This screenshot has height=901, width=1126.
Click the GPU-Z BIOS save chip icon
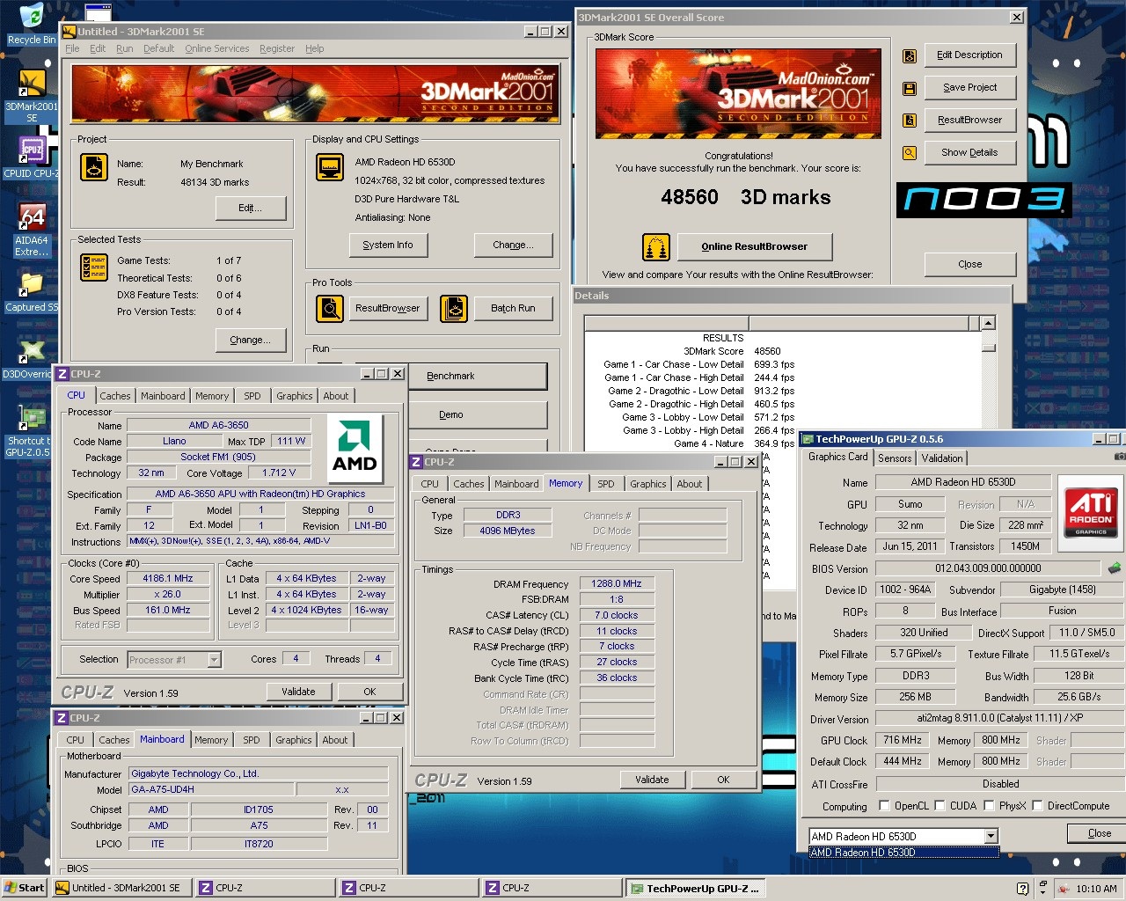pos(1114,568)
